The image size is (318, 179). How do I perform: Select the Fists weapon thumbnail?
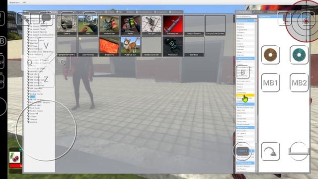coord(88,25)
